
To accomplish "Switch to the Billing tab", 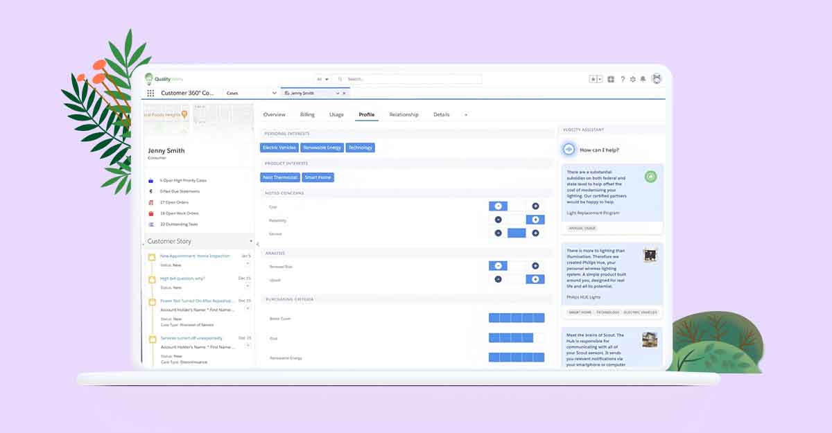I will 307,114.
